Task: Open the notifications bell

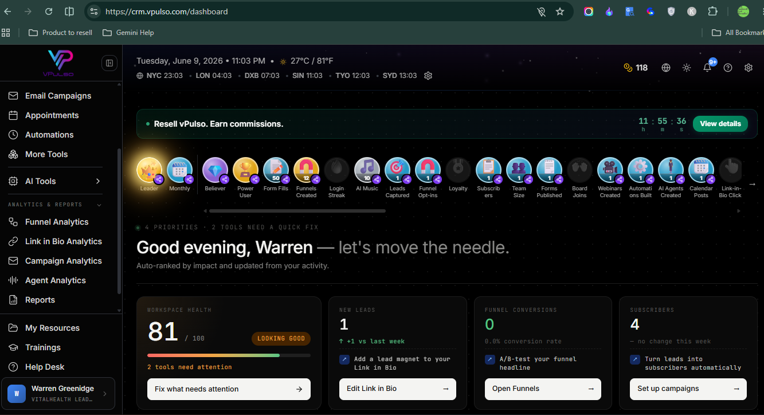Action: (x=707, y=68)
